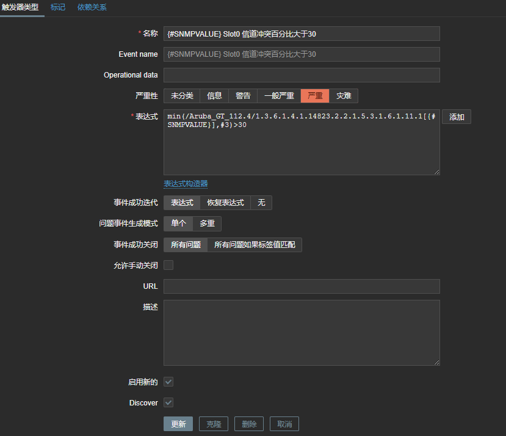
Task: Switch to the 标记 tab
Action: 58,7
